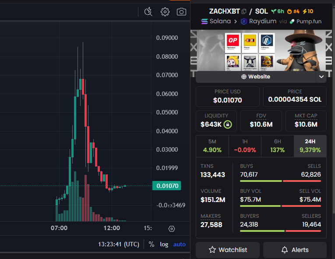Image resolution: width=335 pixels, height=259 pixels.
Task: Expand links dropdown next to Website
Action: tap(321, 77)
